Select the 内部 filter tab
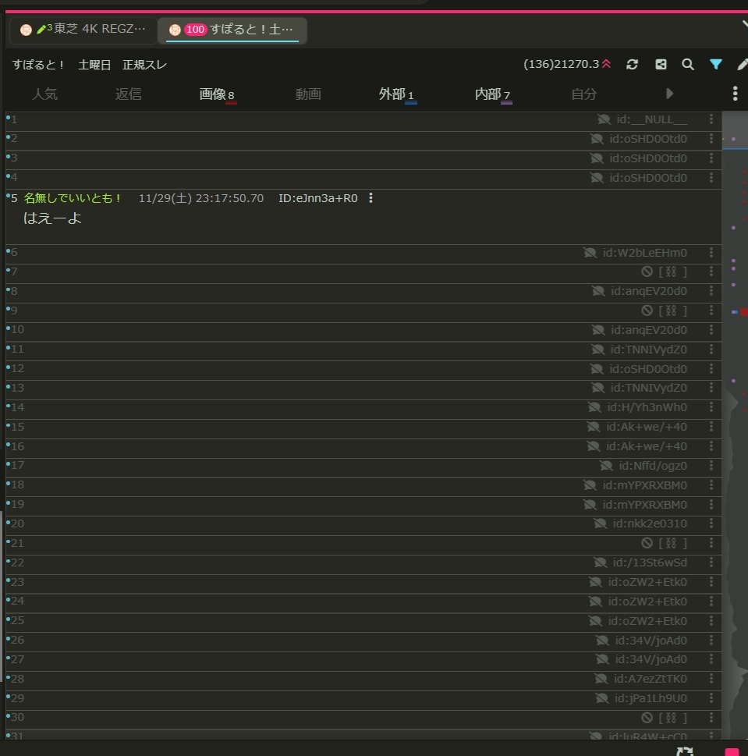The height and width of the screenshot is (756, 748). click(492, 94)
